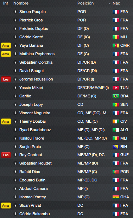Click yellow Ama badge for Sloan Privat
This screenshot has height=218, width=133.
[x=6, y=205]
